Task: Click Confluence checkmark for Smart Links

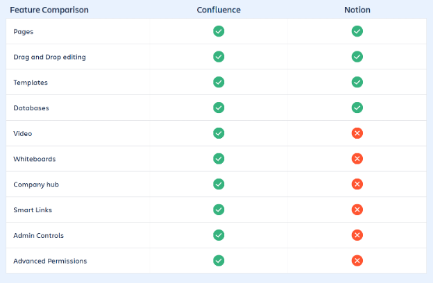Action: (x=219, y=209)
